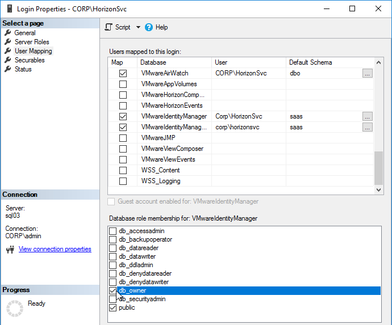392x325 pixels.
Task: Check the Map box for VMwareViewComposer
Action: coord(123,149)
